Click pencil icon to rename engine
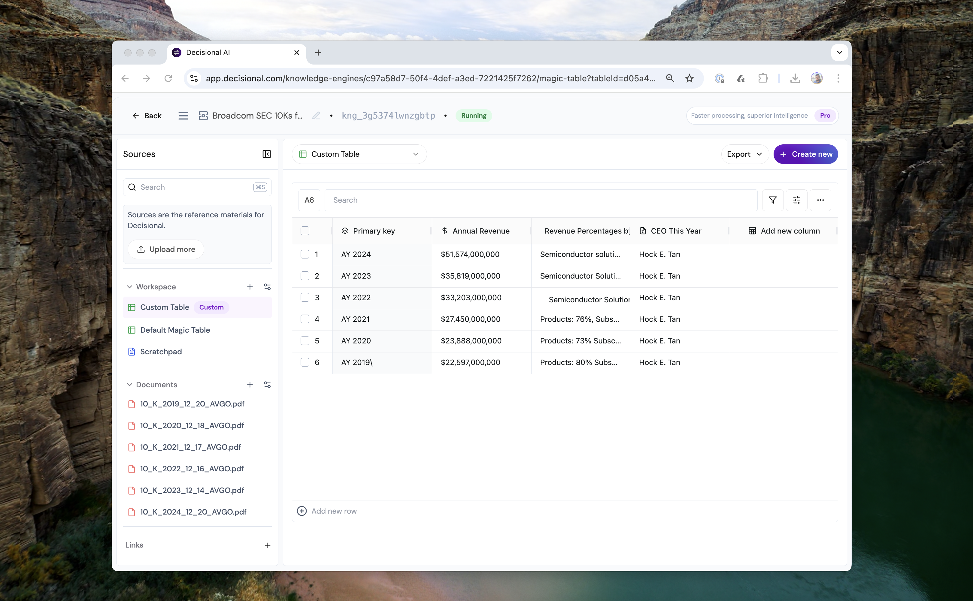 point(316,116)
